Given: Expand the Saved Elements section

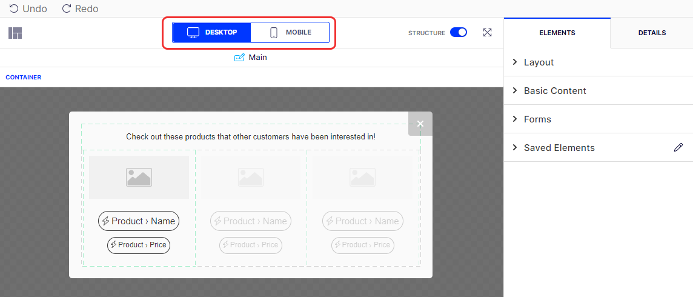Looking at the screenshot, I should (x=559, y=148).
